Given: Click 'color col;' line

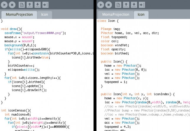Looking at the screenshot, I should click(x=110, y=41).
